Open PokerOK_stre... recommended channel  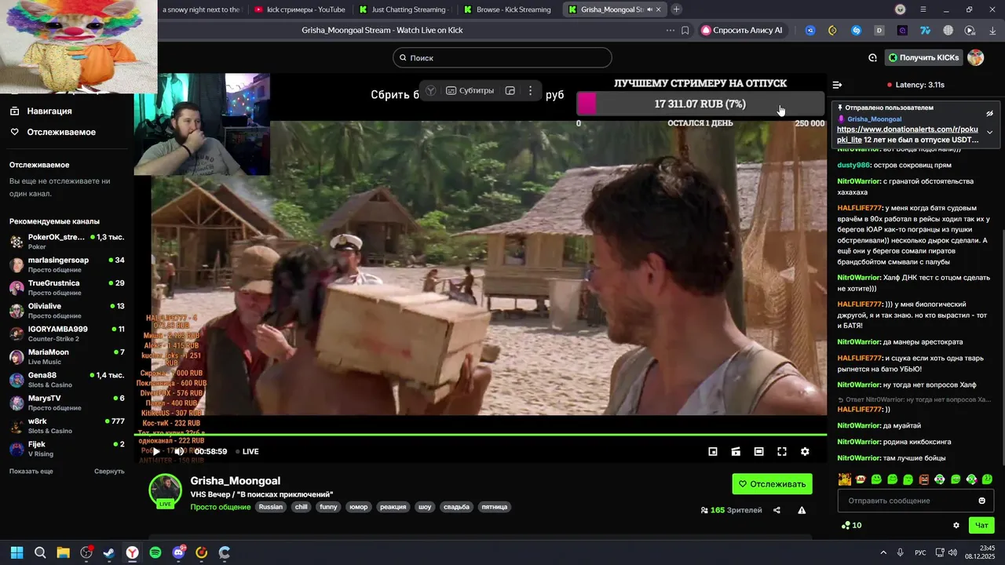(x=67, y=241)
